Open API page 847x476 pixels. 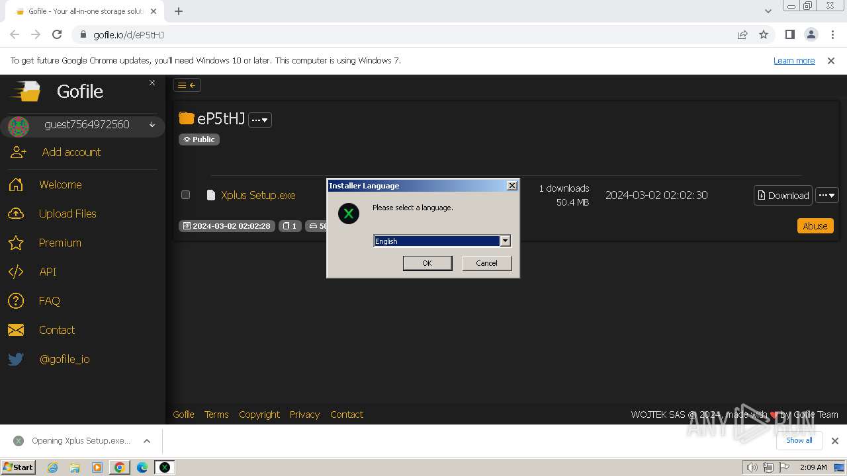tap(48, 272)
